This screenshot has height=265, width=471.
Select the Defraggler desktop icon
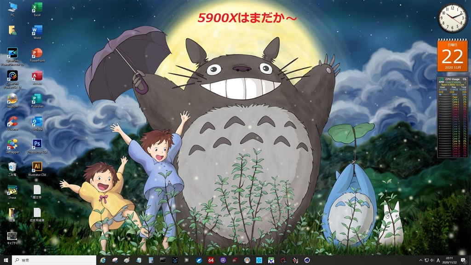click(12, 146)
